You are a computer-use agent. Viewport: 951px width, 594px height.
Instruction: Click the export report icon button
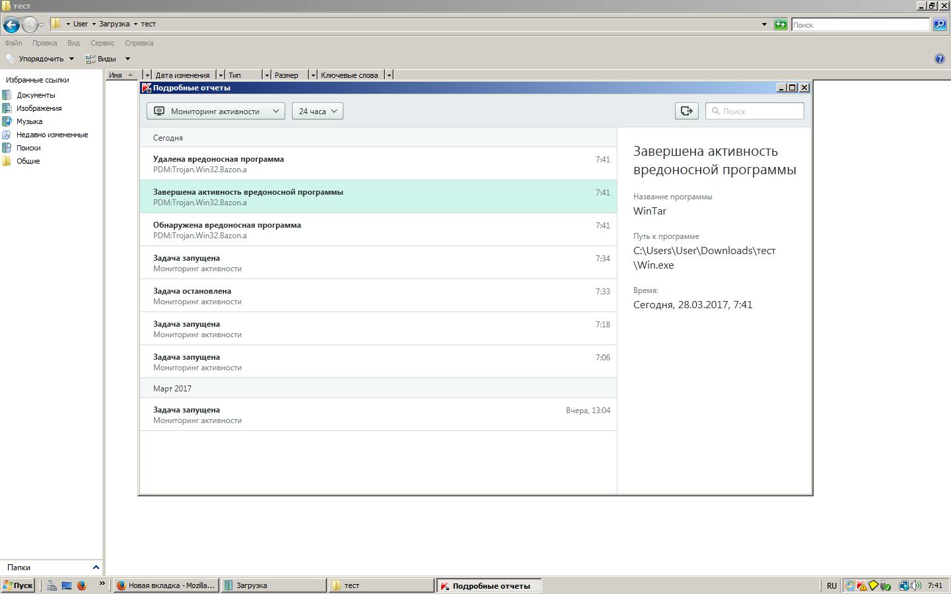686,111
